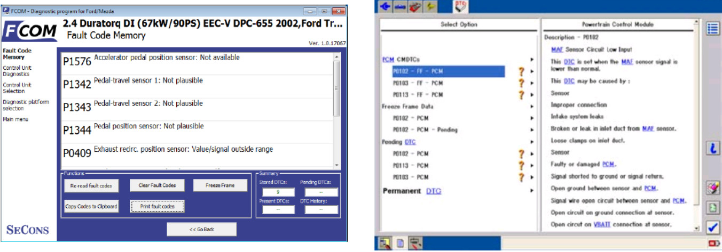Click the Print fault codes button
This screenshot has height=252, width=722.
[x=157, y=206]
